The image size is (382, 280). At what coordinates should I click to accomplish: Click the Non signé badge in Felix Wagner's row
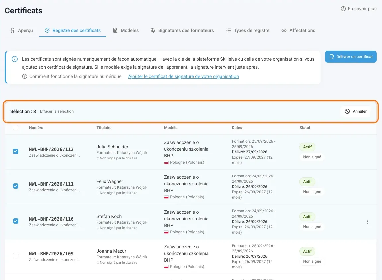(x=312, y=192)
